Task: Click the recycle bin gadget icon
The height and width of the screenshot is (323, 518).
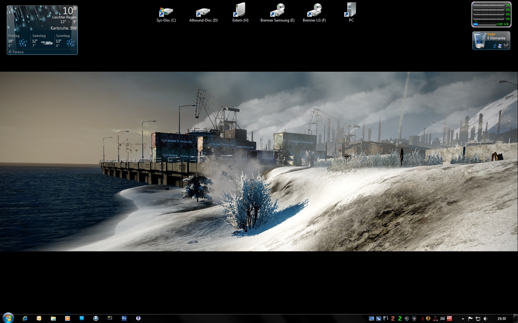Action: 479,40
